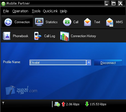This screenshot has width=126, height=112.
Task: Open the Connection view icon
Action: [x=8, y=22]
